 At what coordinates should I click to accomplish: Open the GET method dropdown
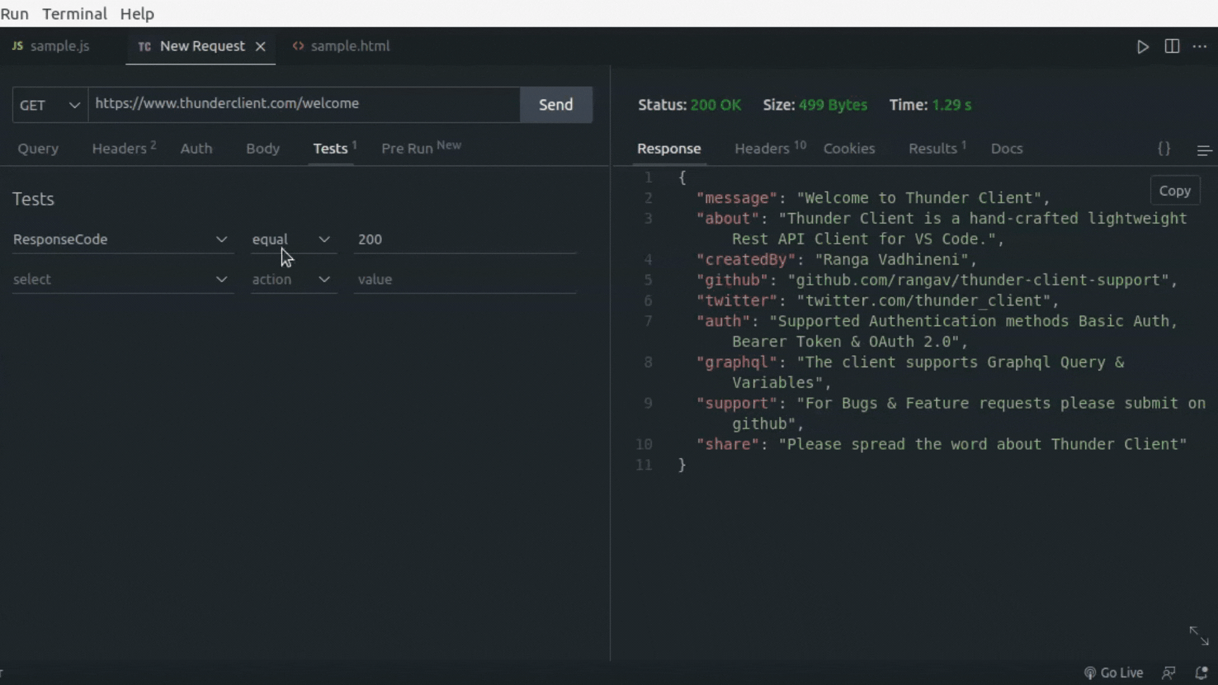[x=50, y=105]
